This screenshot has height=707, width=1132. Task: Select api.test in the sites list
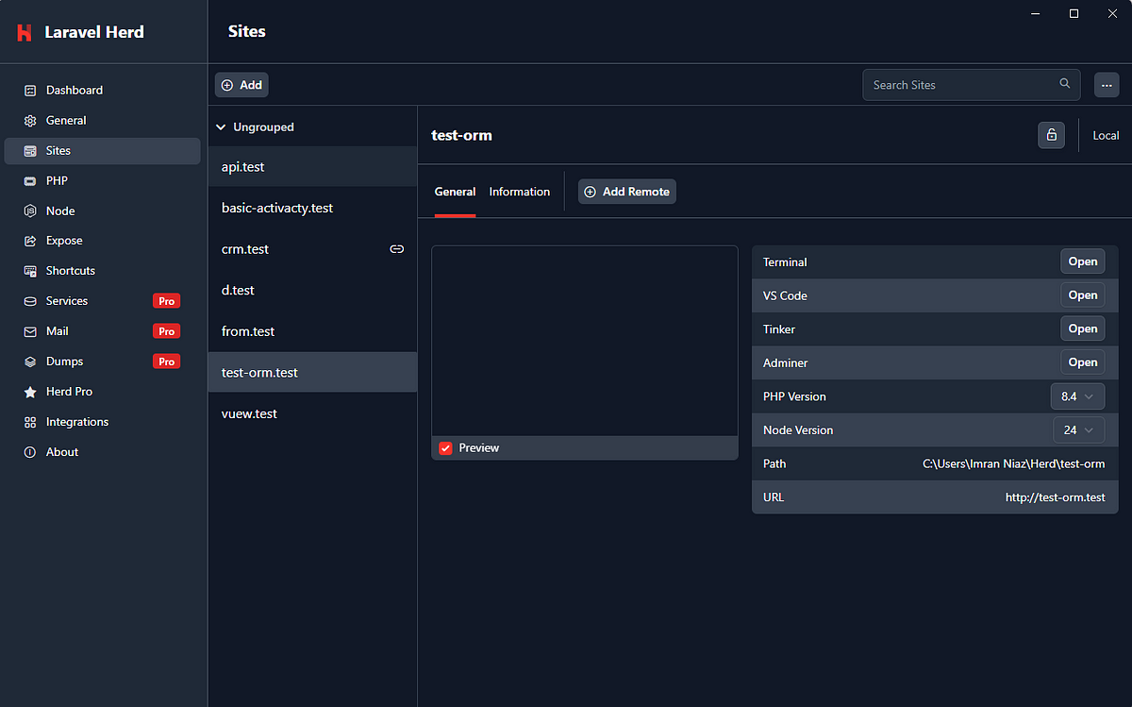point(312,166)
